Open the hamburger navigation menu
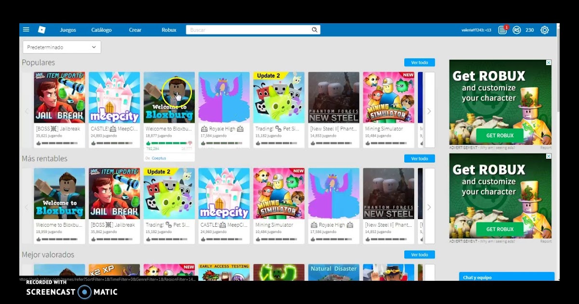This screenshot has width=579, height=304. coord(26,29)
